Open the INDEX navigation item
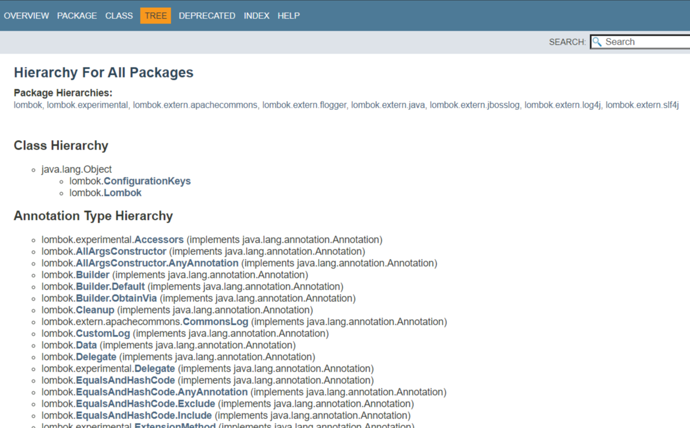The image size is (690, 428). click(257, 16)
